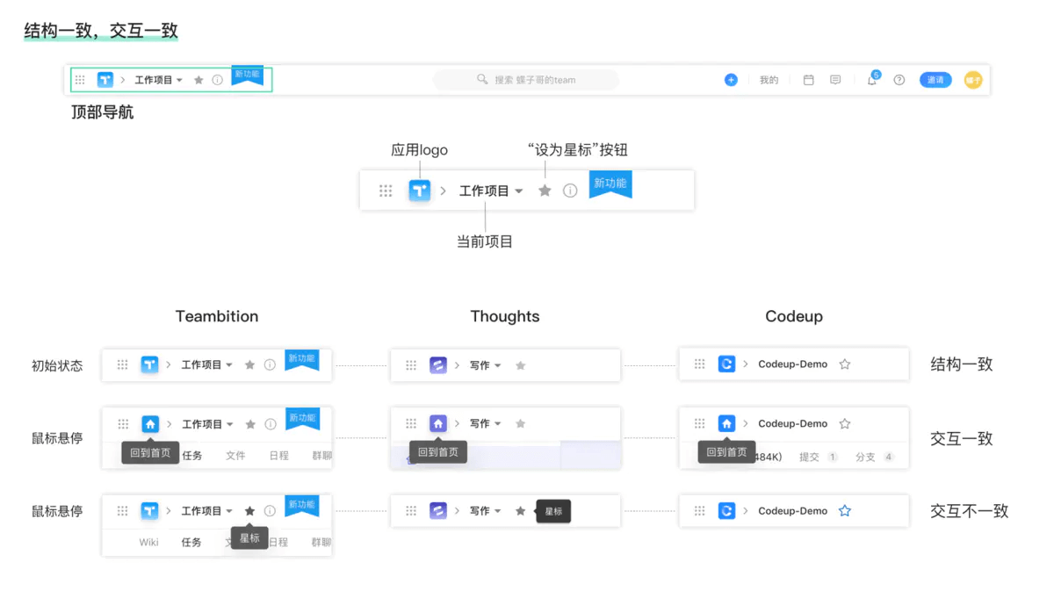Screen dimensions: 1054x591
Task: Open the app grid launcher in the top navigation bar
Action: tap(80, 80)
